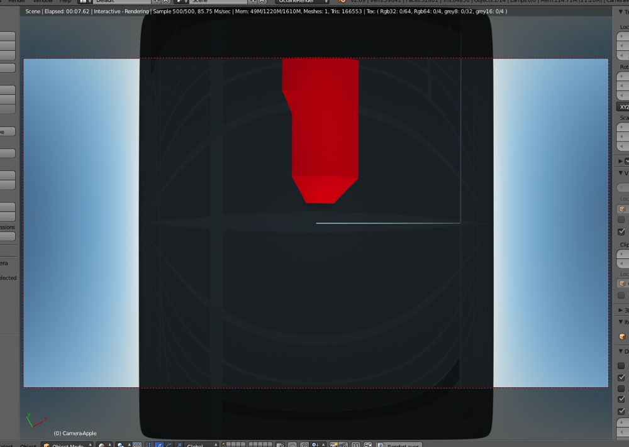Image resolution: width=629 pixels, height=447 pixels.
Task: Uncheck the checked box just above the Clip label
Action: [x=621, y=231]
